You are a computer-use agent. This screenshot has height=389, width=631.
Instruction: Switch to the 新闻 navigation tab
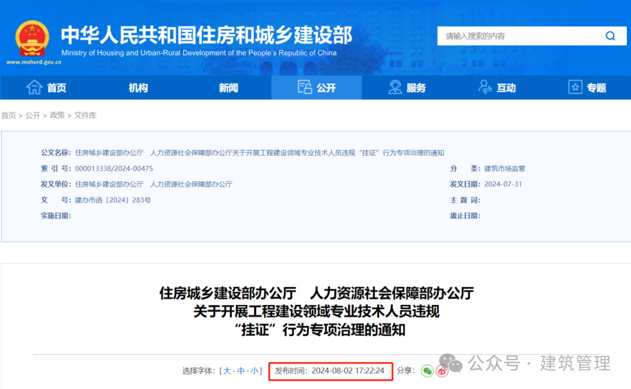228,87
